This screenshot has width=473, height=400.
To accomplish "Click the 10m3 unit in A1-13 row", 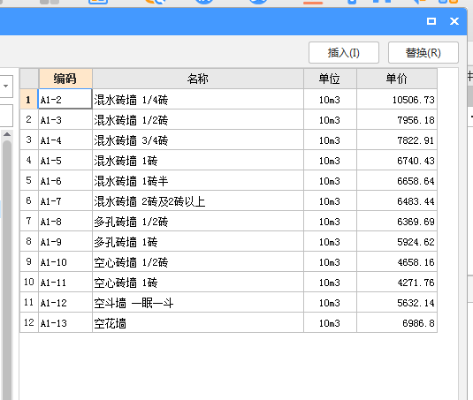I will coord(330,322).
